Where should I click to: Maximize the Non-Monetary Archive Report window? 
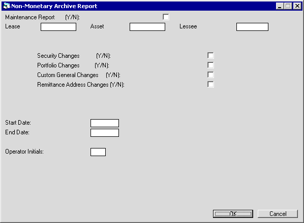pyautogui.click(x=288, y=6)
